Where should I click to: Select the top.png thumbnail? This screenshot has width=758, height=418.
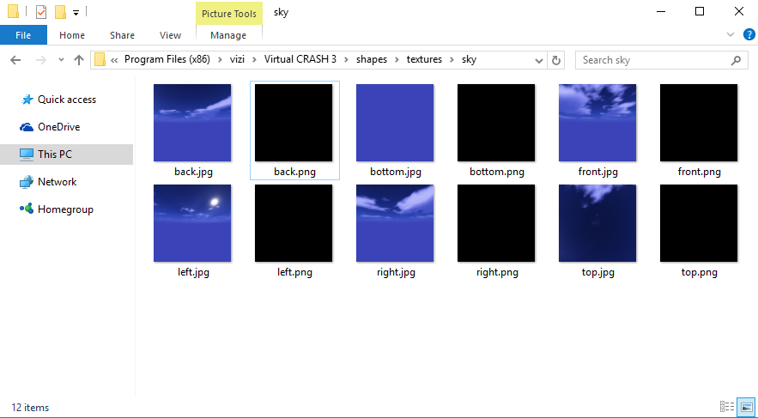tap(699, 223)
